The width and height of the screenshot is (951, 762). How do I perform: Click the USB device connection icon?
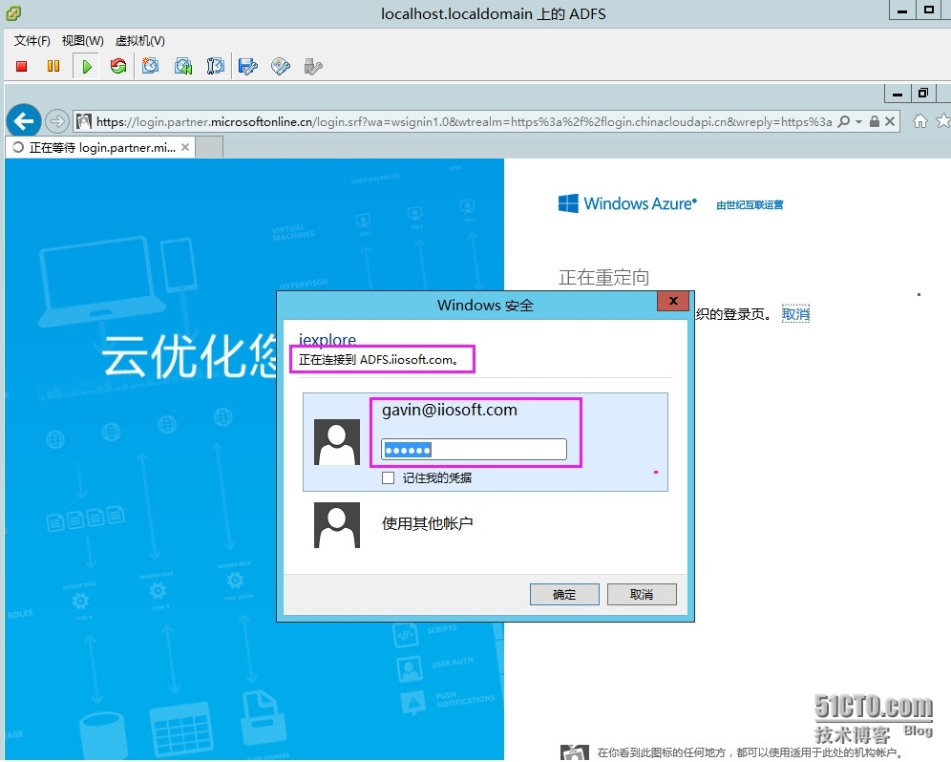click(x=313, y=66)
